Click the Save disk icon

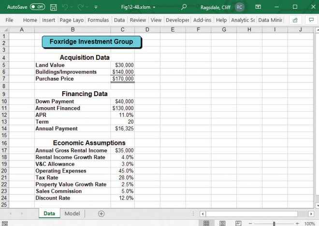(53, 7)
